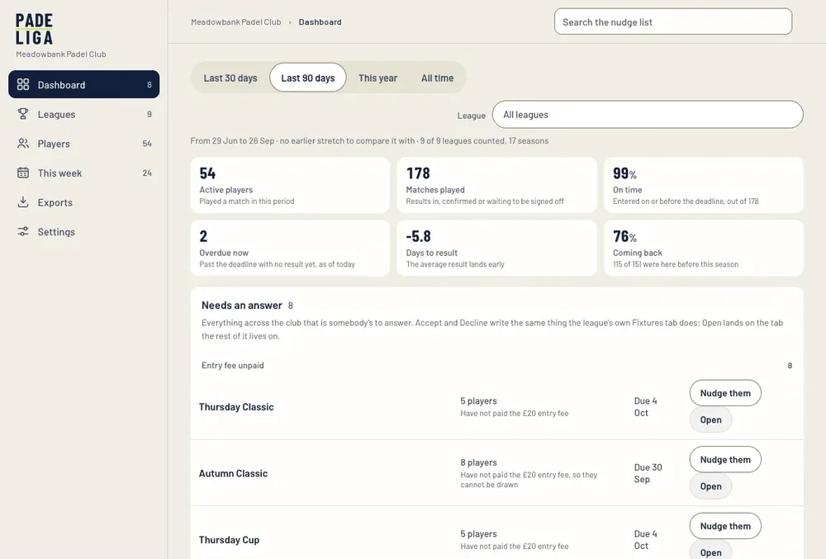Click the 178 Matches played card
The height and width of the screenshot is (559, 826).
[496, 185]
